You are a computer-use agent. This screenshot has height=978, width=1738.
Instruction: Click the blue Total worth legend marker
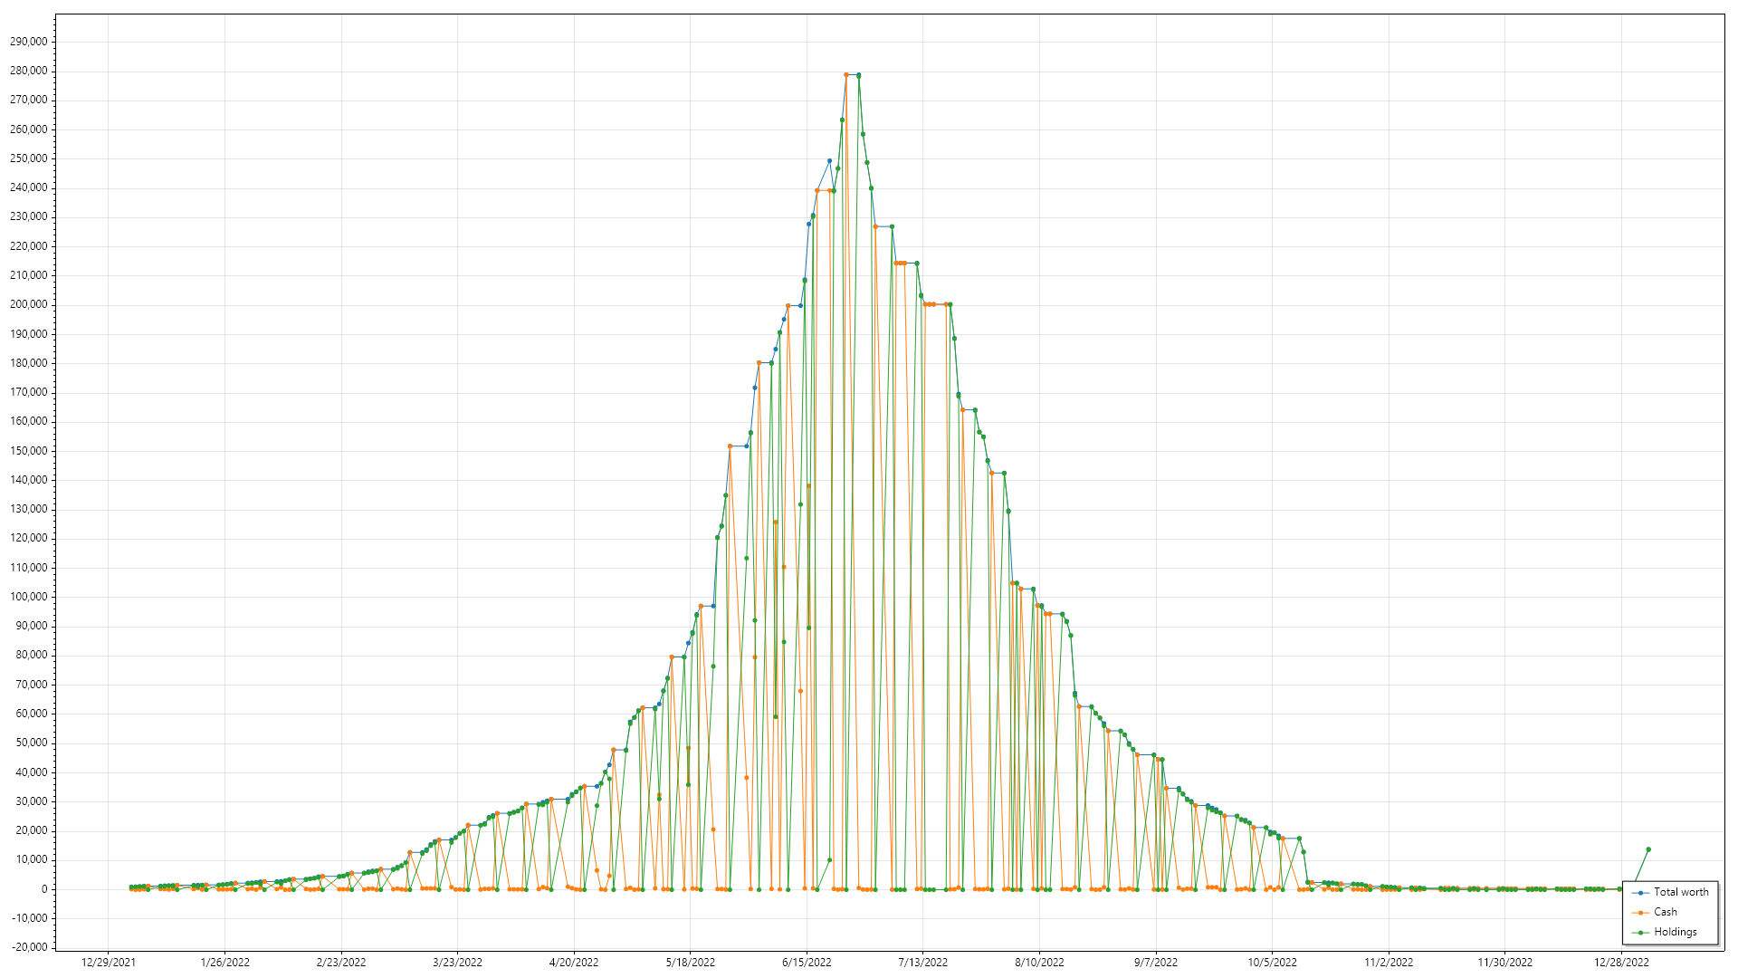tap(1640, 893)
